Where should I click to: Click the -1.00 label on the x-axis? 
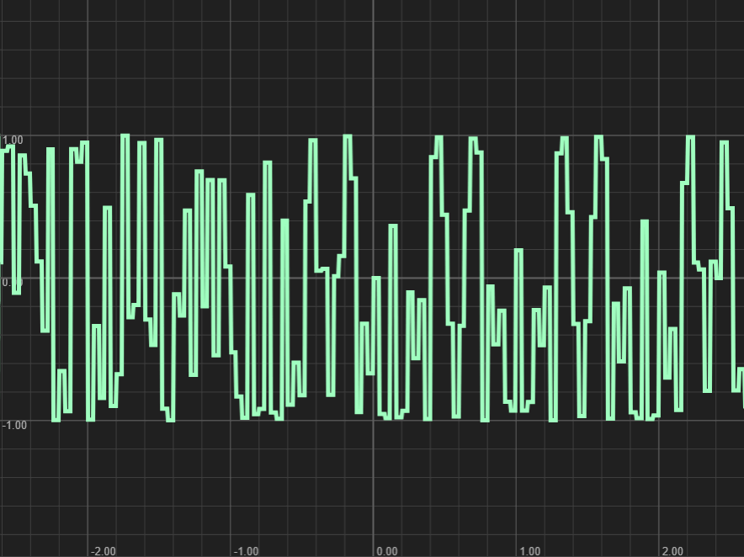[247, 551]
